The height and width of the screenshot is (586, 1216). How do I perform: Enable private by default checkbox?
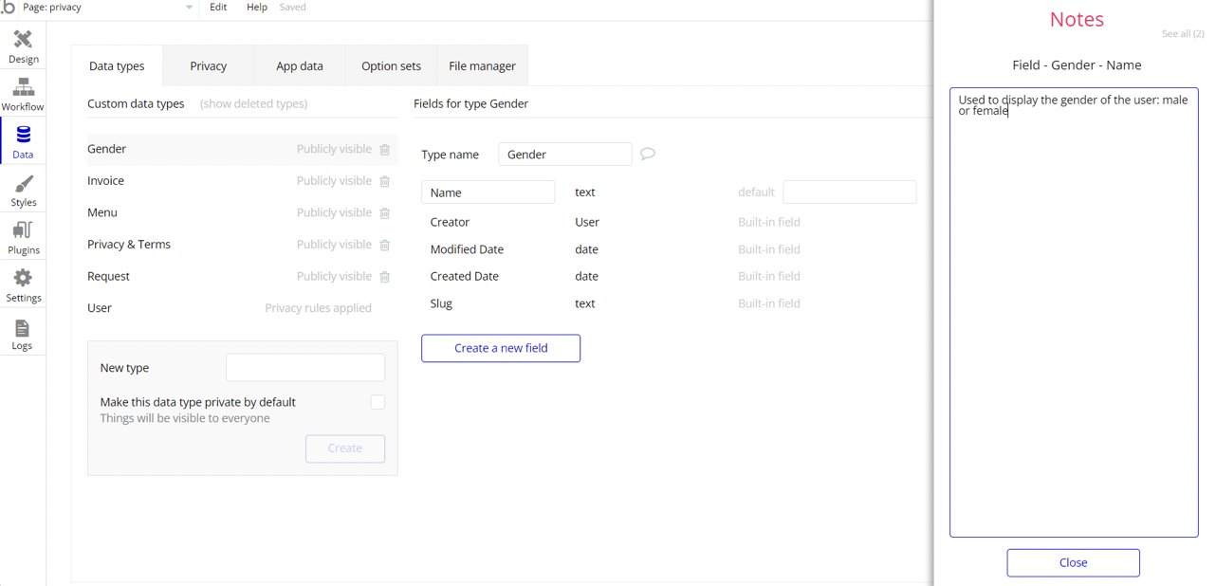(x=378, y=402)
